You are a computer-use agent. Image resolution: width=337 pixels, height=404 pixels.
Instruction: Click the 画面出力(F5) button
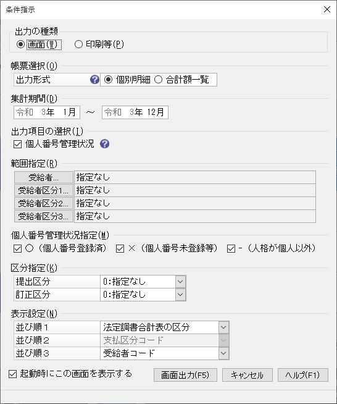coord(185,375)
